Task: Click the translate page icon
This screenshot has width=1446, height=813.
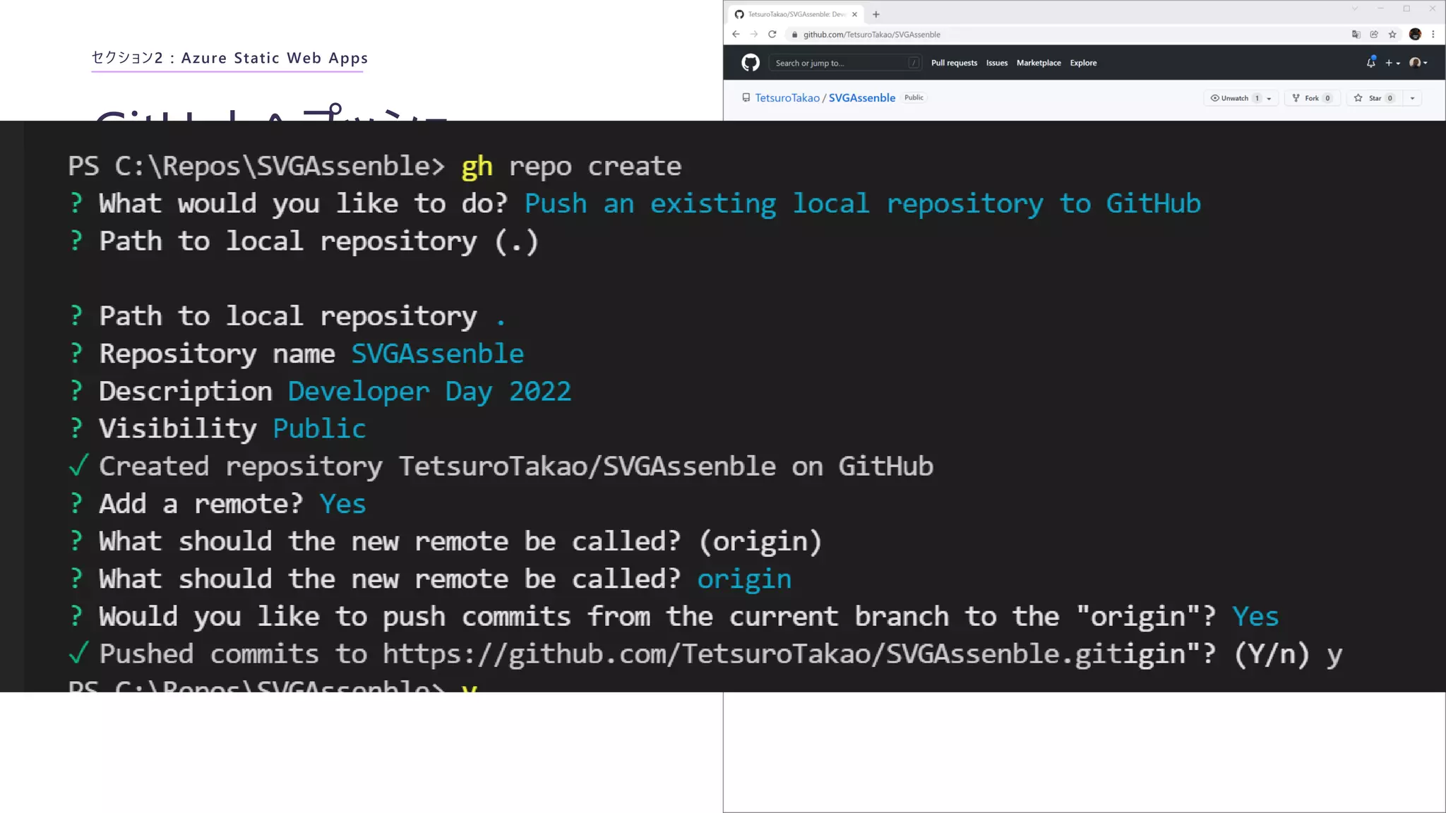Action: pos(1356,35)
